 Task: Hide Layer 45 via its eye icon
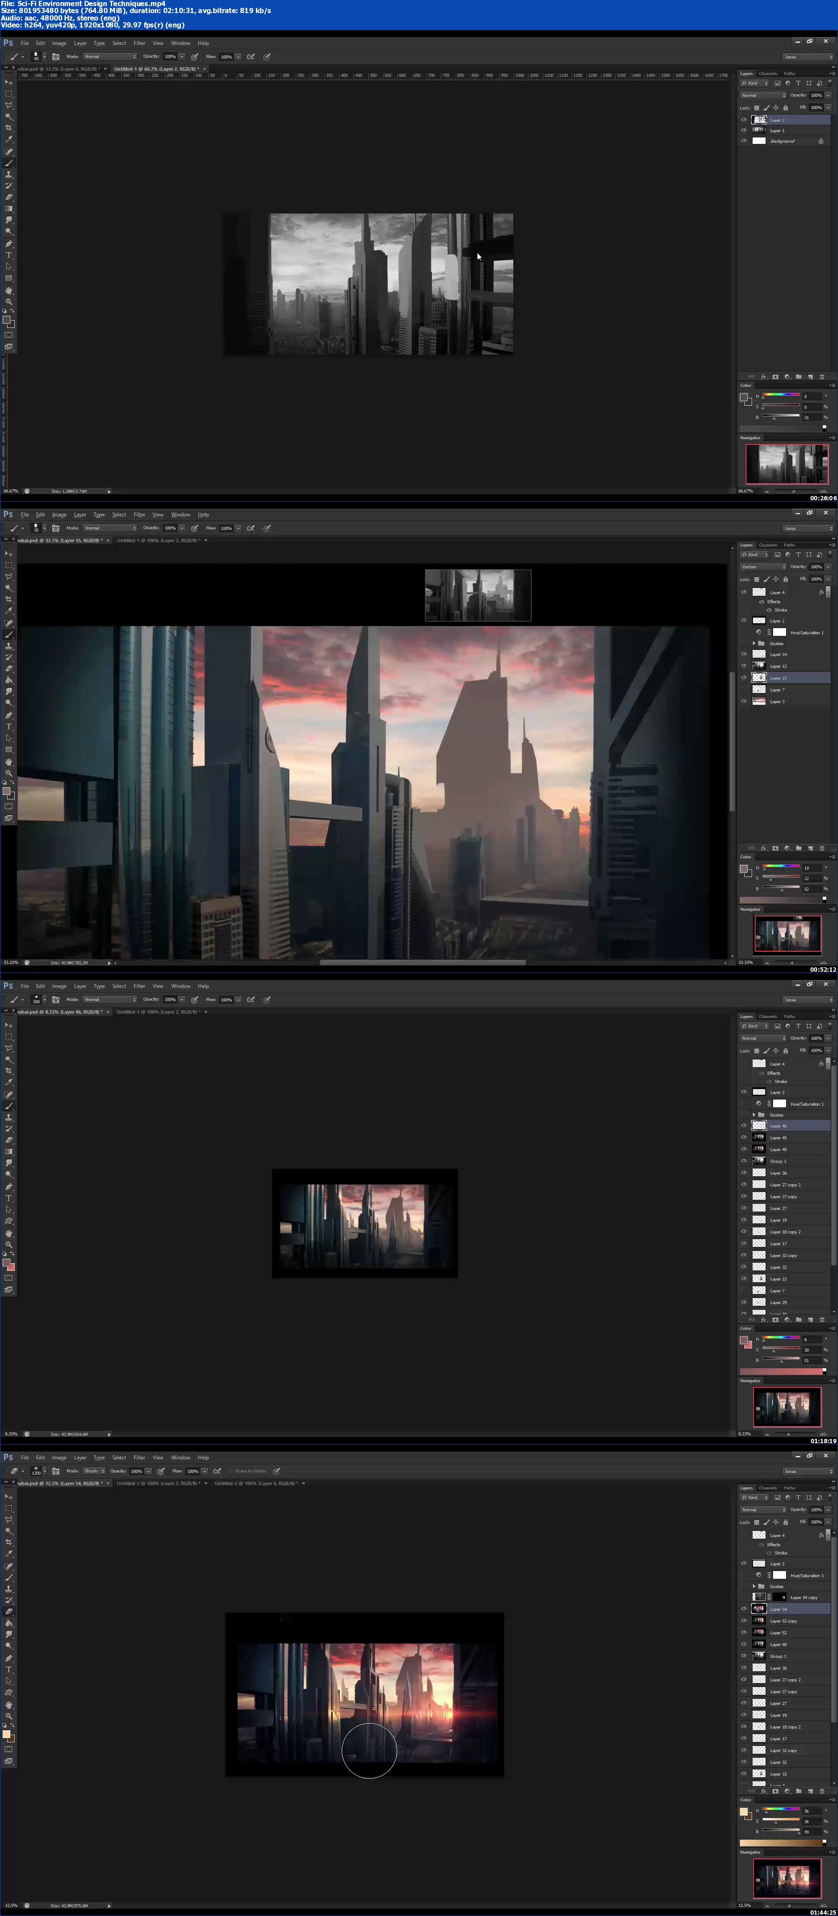(743, 1137)
